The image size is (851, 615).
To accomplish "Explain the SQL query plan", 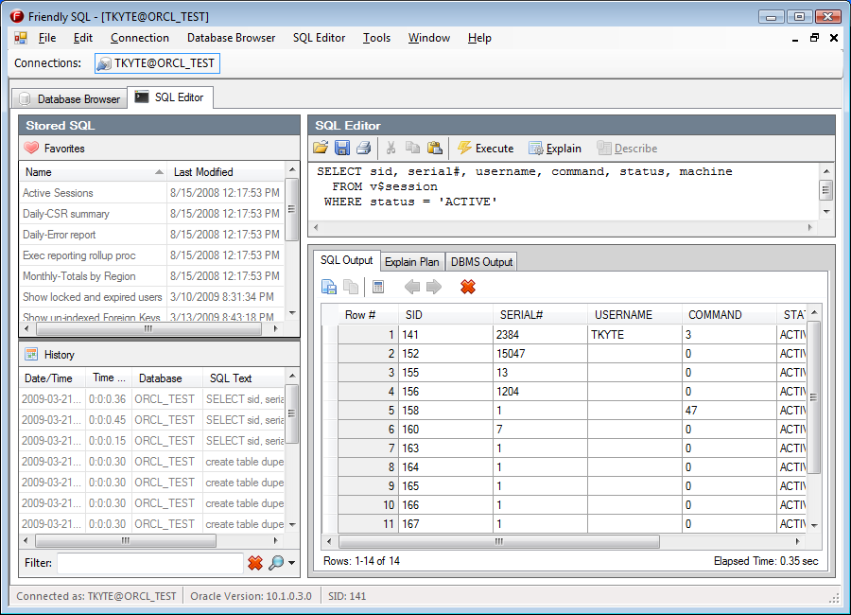I will (555, 149).
